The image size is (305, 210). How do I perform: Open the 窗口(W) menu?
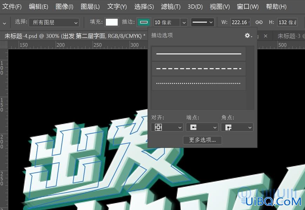(x=248, y=7)
